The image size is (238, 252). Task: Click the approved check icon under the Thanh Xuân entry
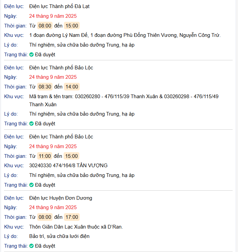31,123
